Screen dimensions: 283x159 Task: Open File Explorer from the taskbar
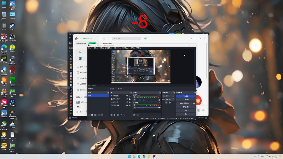tap(134, 156)
